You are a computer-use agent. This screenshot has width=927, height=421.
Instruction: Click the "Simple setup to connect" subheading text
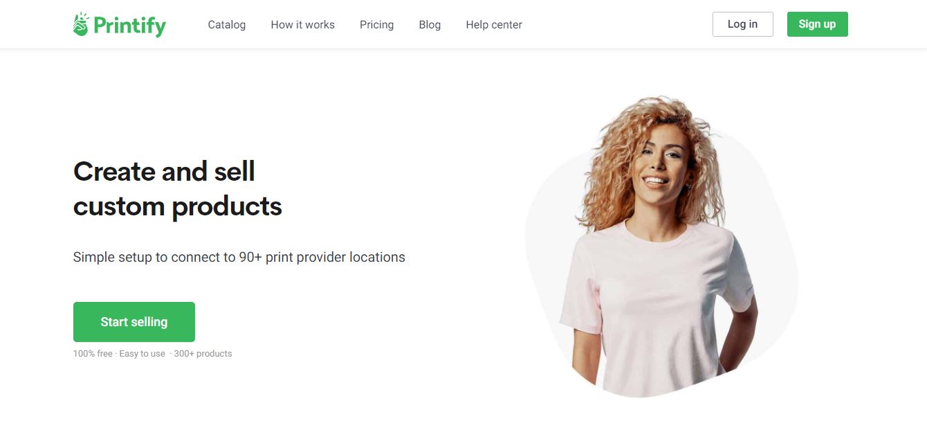coord(239,257)
